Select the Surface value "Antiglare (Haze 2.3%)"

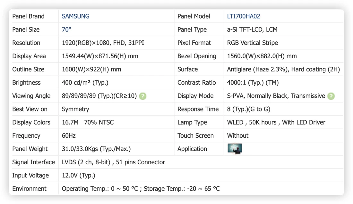click(x=258, y=69)
